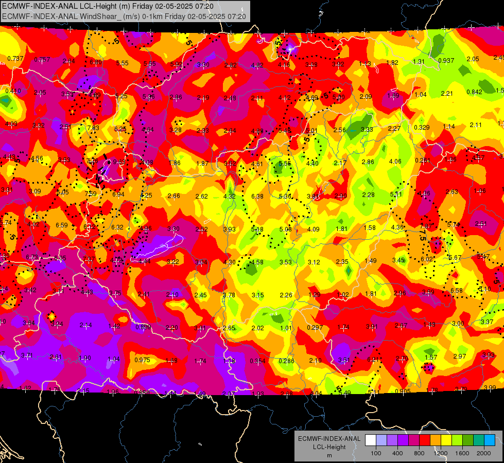Select the lime-green legend color swatch
Viewport: 504px width, 463px height.
(457, 440)
